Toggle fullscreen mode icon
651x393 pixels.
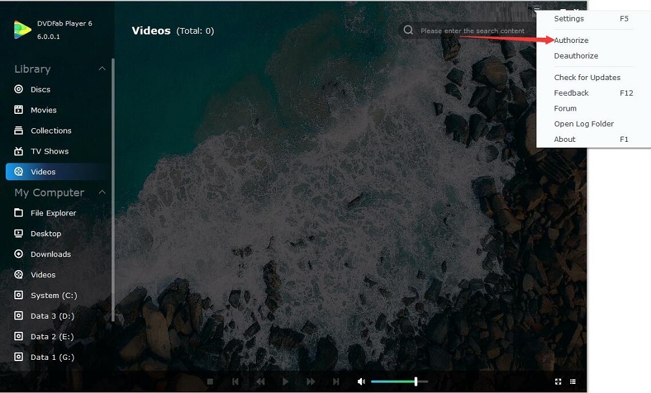[558, 381]
